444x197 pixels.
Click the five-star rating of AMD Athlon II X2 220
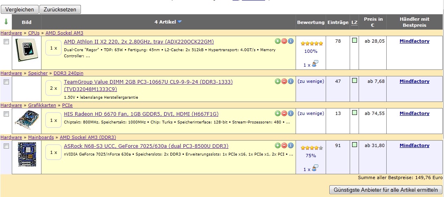(x=312, y=43)
